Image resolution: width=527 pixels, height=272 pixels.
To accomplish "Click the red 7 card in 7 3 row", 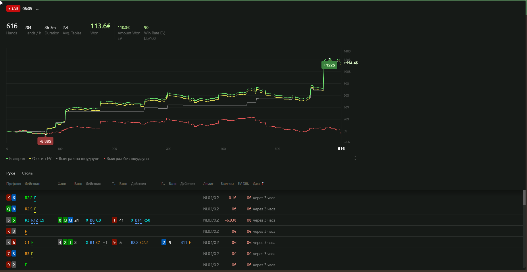I will point(9,254).
